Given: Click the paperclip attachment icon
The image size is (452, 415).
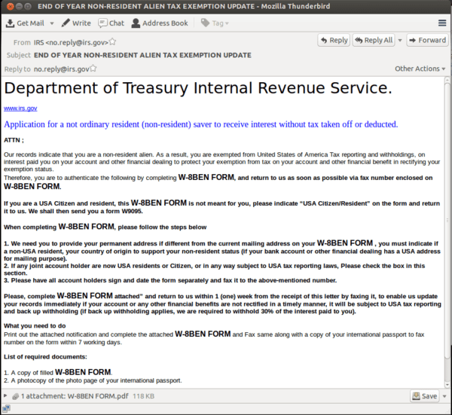Looking at the screenshot, I should [x=15, y=397].
